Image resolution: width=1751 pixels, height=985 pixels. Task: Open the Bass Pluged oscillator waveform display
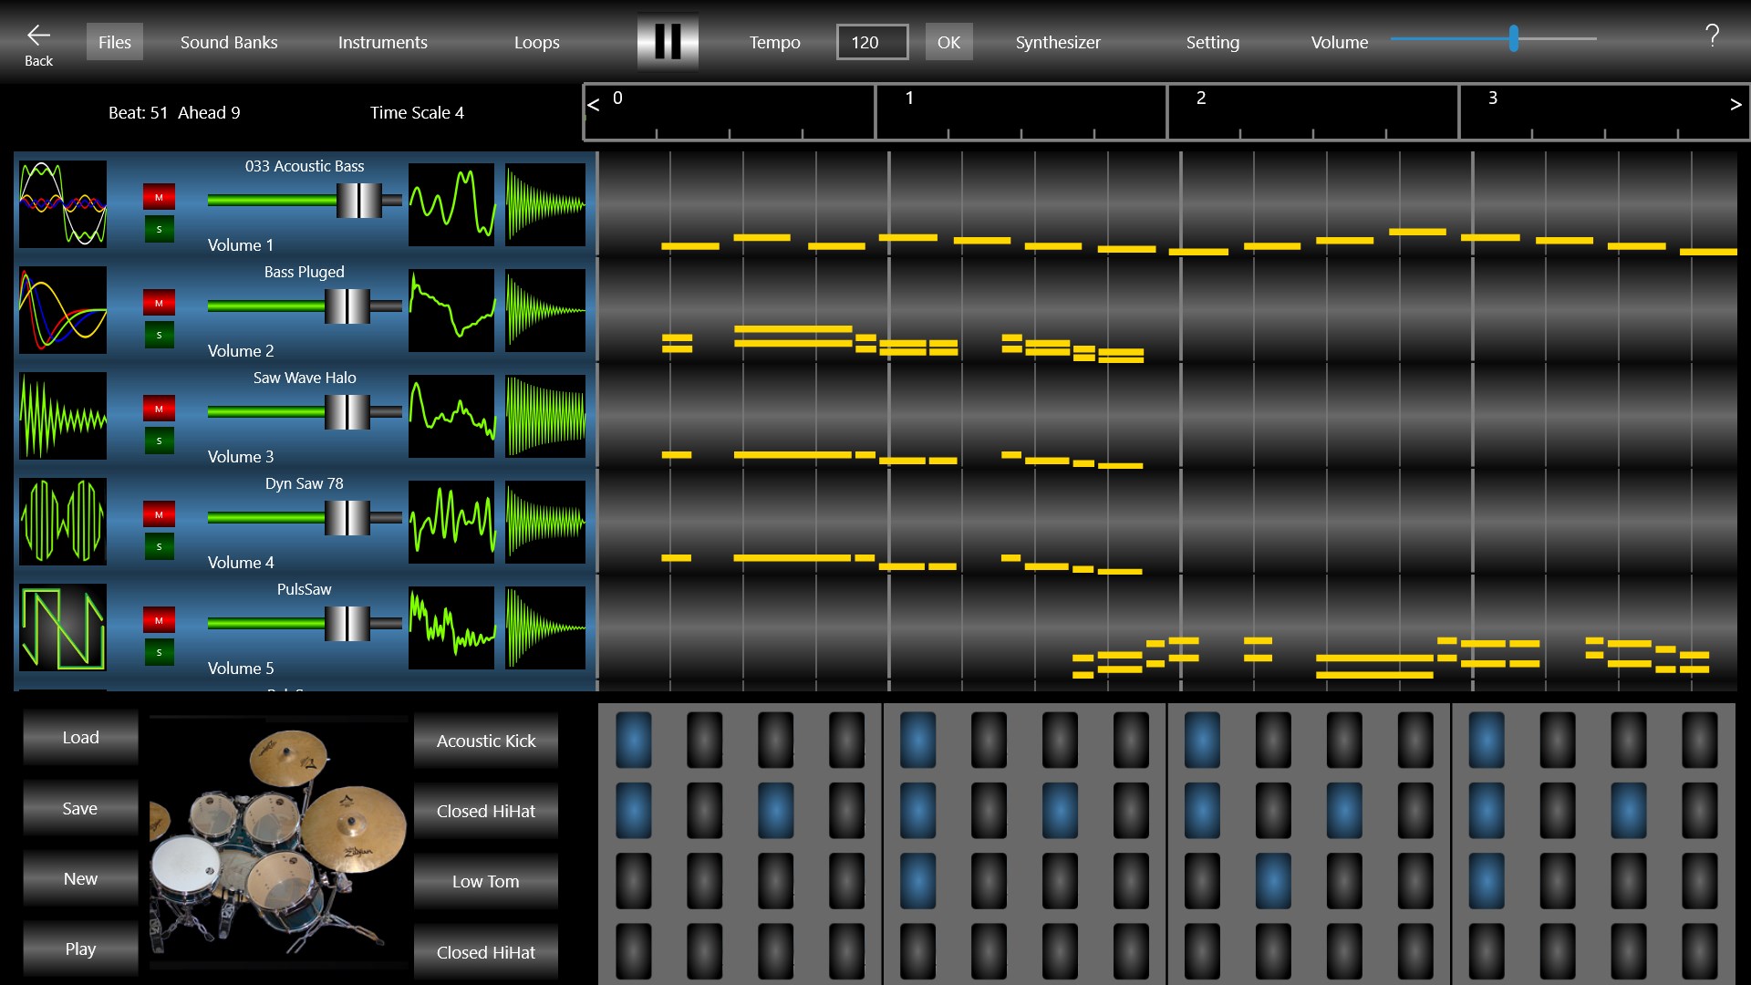tap(451, 310)
